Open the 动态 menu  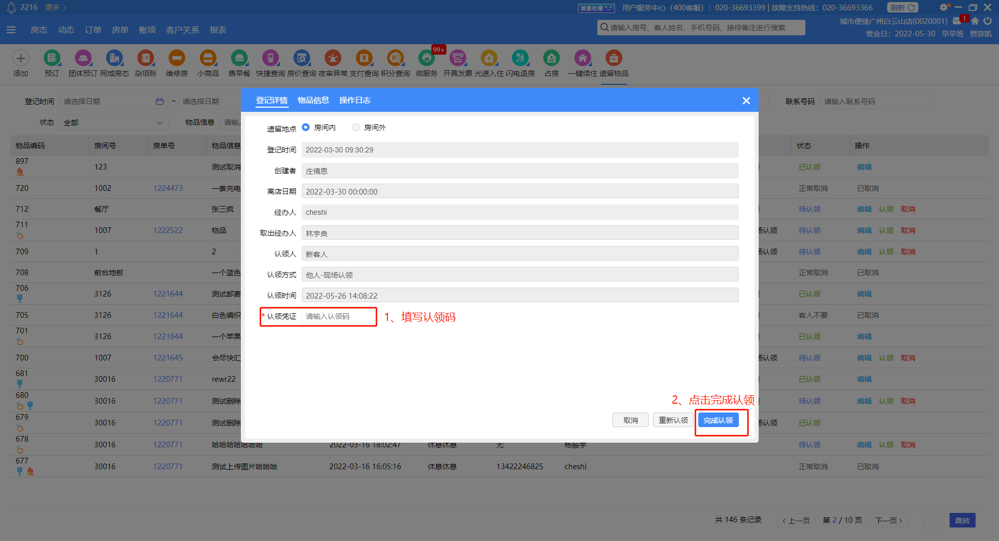(66, 30)
